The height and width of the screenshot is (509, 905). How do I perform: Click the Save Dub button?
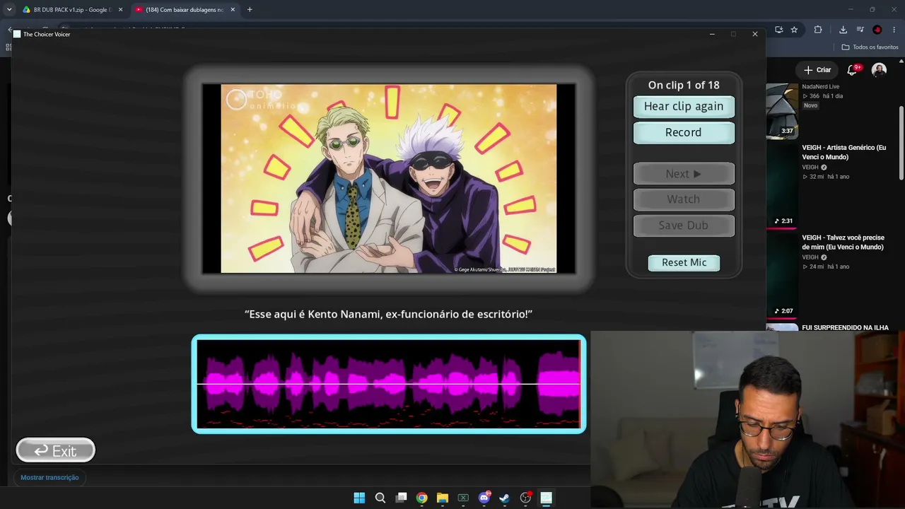click(x=684, y=226)
